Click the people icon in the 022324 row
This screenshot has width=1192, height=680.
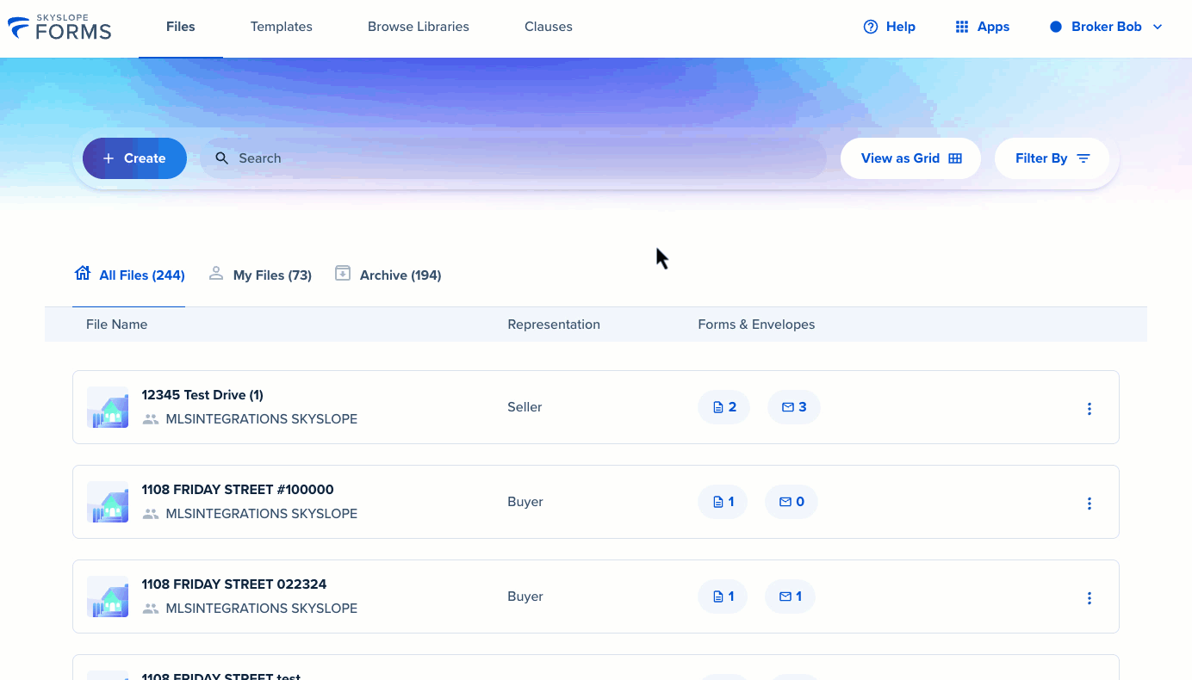point(151,609)
